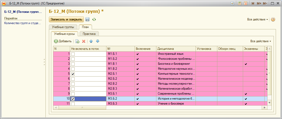Uncheck the checkbox for row М3.Б.2
The height and width of the screenshot is (119, 282).
[x=73, y=99]
